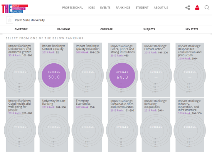Select the Reducing inequalities ranking title
The height and width of the screenshot is (155, 212).
coord(155,104)
